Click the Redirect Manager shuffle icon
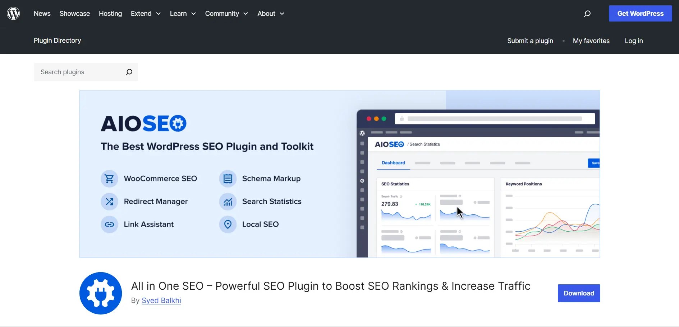Viewport: 679px width, 327px height. [x=109, y=202]
